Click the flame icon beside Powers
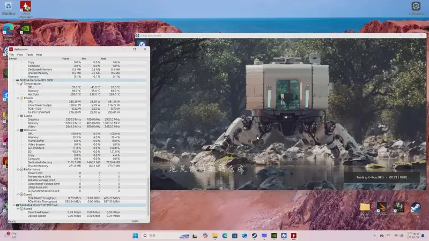429x241 pixels. coord(21,98)
